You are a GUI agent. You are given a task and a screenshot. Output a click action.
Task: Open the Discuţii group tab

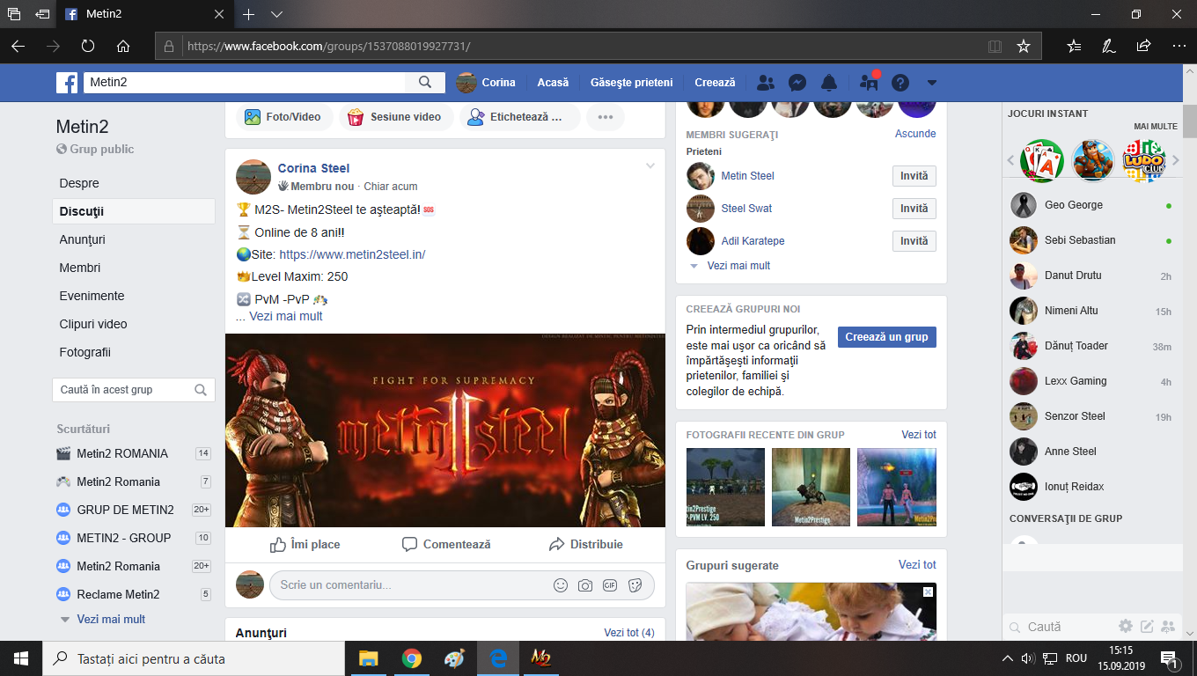(134, 211)
